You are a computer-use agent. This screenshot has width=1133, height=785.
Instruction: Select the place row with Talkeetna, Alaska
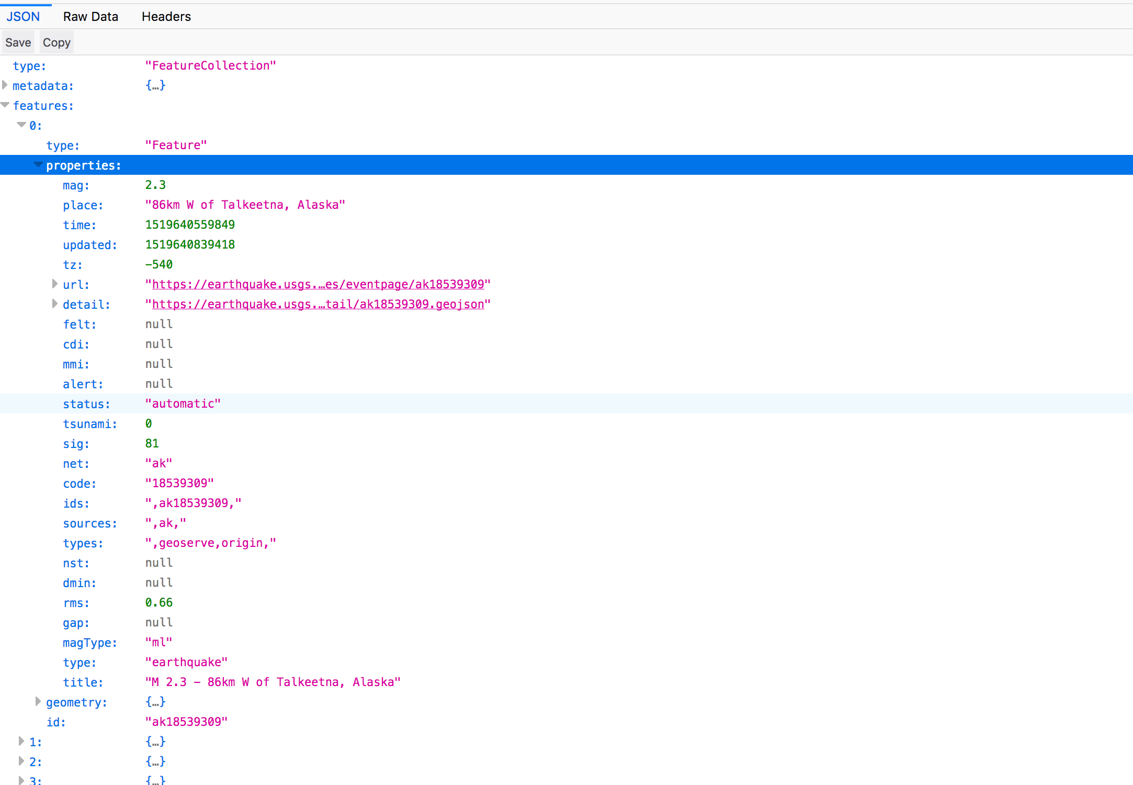245,205
